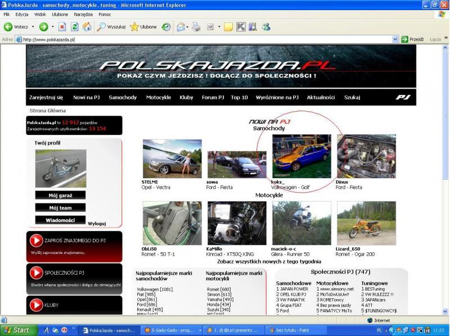Open koks_ Volkswagen Golf thumbnail
This screenshot has width=450, height=336.
[x=301, y=156]
